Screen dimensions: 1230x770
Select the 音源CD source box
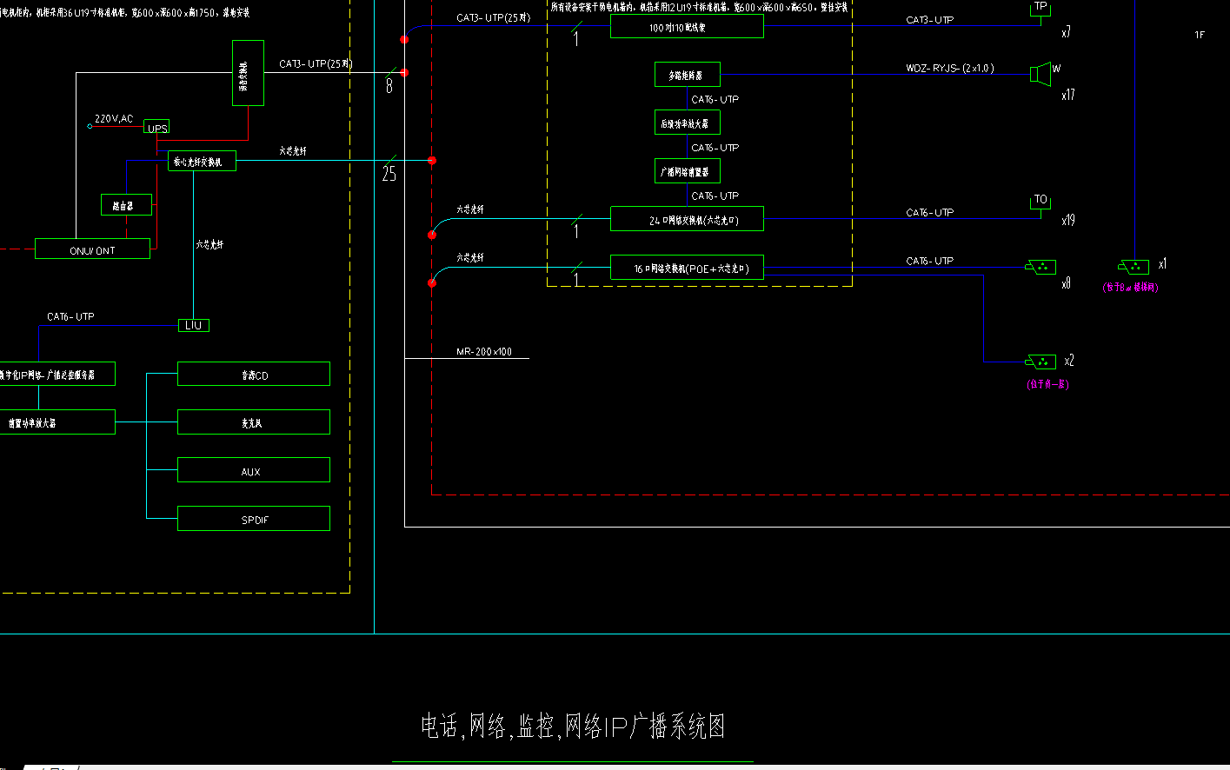(x=254, y=374)
